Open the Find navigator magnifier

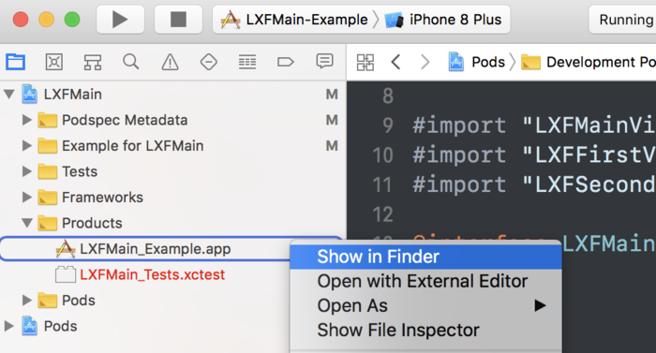pyautogui.click(x=131, y=62)
